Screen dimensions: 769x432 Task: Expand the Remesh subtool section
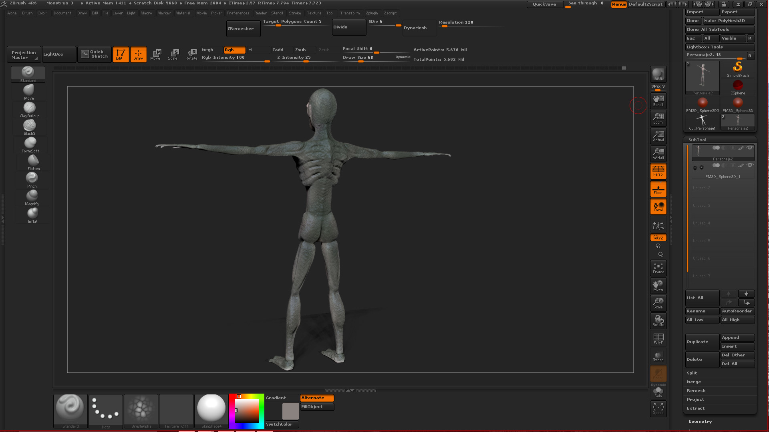[696, 390]
